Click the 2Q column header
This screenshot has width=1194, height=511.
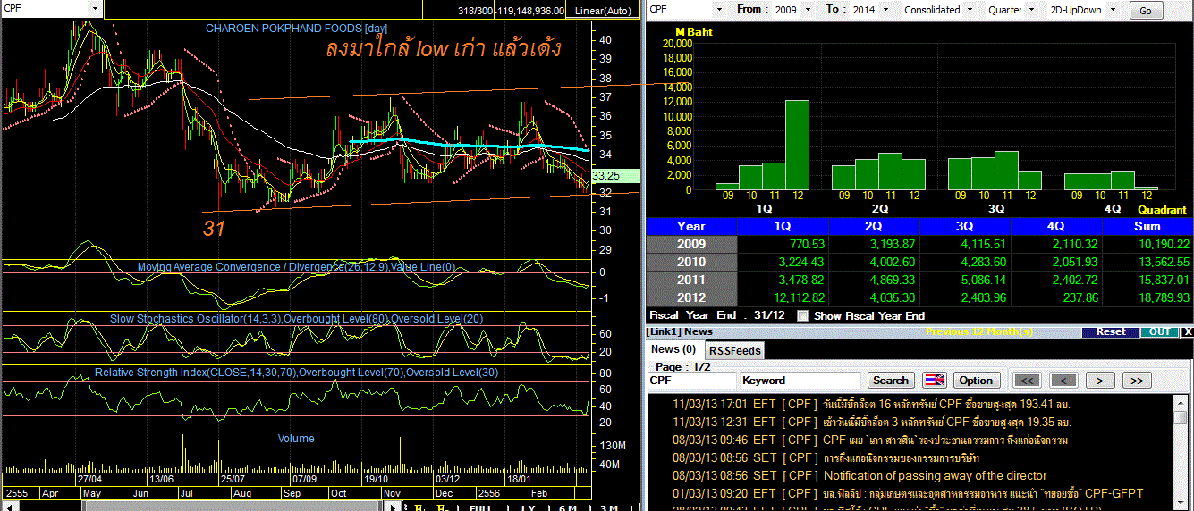(x=874, y=227)
